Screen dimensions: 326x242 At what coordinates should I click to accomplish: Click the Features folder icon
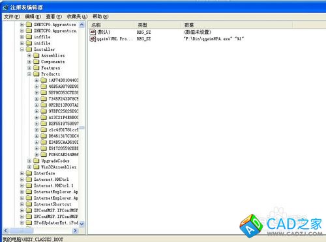(x=37, y=68)
